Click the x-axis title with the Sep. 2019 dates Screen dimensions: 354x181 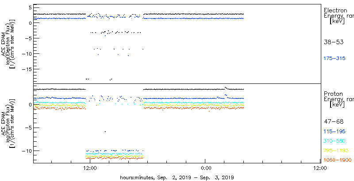coord(177,177)
